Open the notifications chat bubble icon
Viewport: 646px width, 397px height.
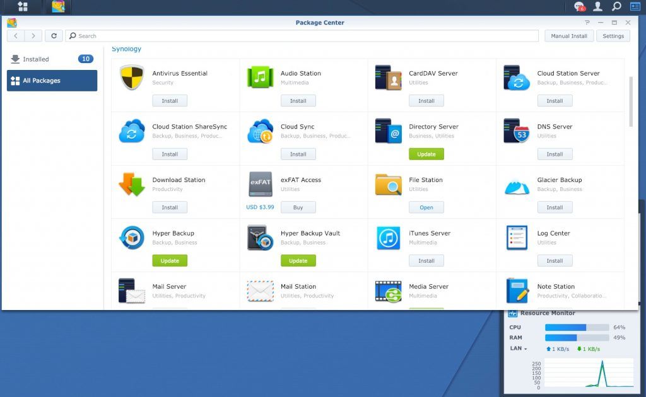(x=580, y=6)
